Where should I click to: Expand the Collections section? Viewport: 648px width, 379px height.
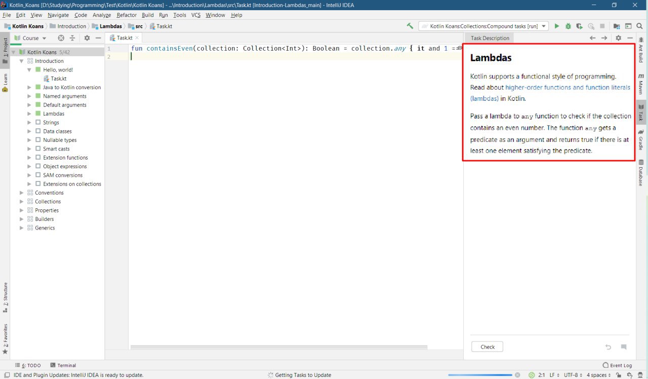pos(21,202)
